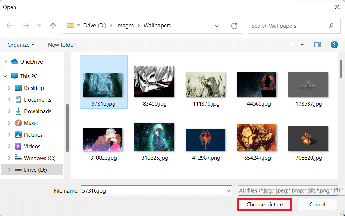Expand the OneDrive tree node
345x216 pixels.
click(5, 62)
